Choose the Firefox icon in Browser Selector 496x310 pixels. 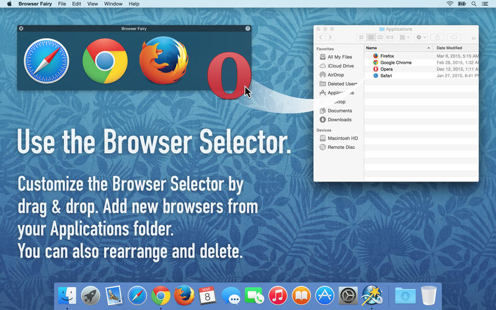(162, 61)
